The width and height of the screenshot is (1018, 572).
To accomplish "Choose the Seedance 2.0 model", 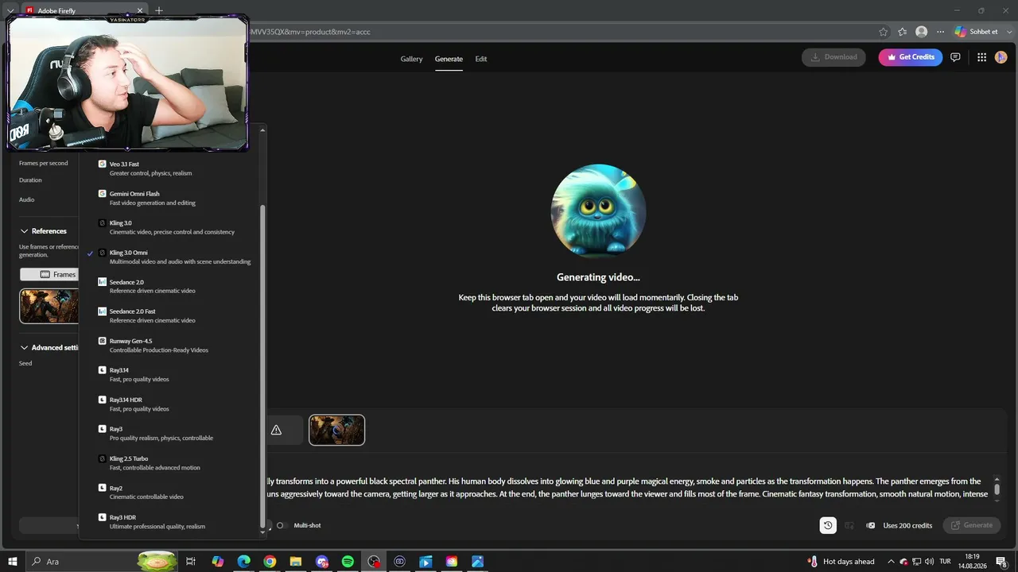I will click(170, 286).
